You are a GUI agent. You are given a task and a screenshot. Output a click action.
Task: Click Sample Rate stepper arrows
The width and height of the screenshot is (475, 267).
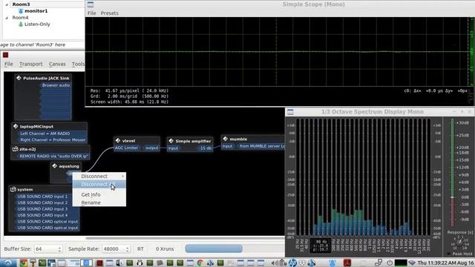click(127, 249)
